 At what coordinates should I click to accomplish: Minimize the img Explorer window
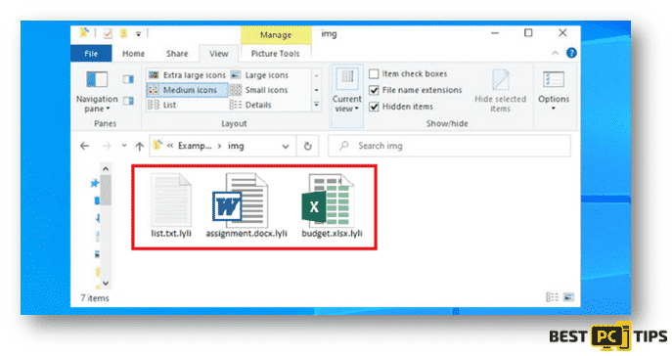495,33
